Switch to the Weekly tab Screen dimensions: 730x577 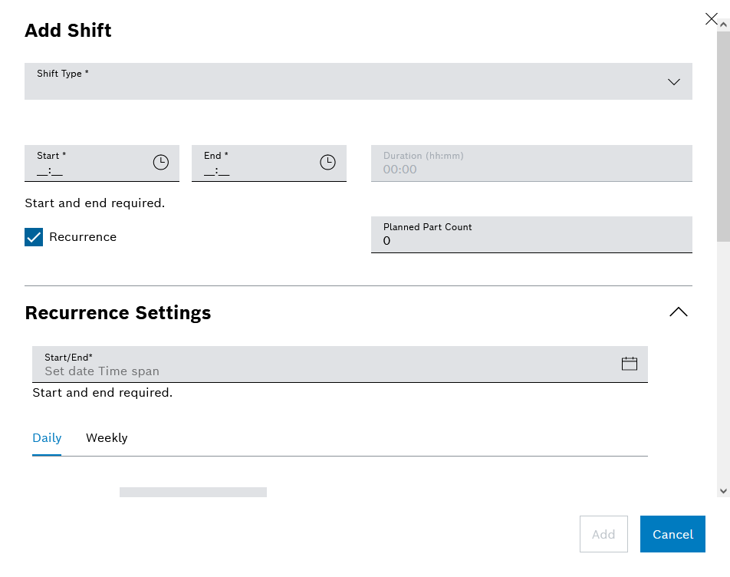(x=107, y=438)
